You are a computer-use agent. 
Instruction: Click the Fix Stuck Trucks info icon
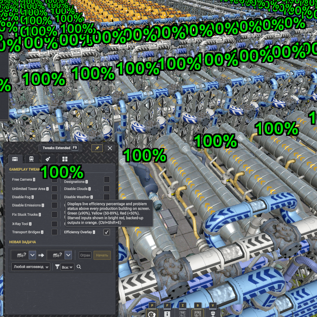pos(40,215)
